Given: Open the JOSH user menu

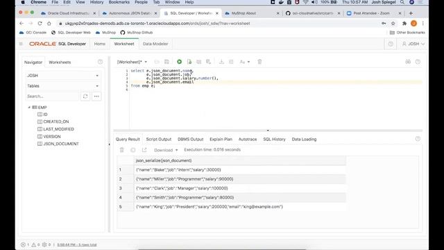Looking at the screenshot, I should coord(413,44).
